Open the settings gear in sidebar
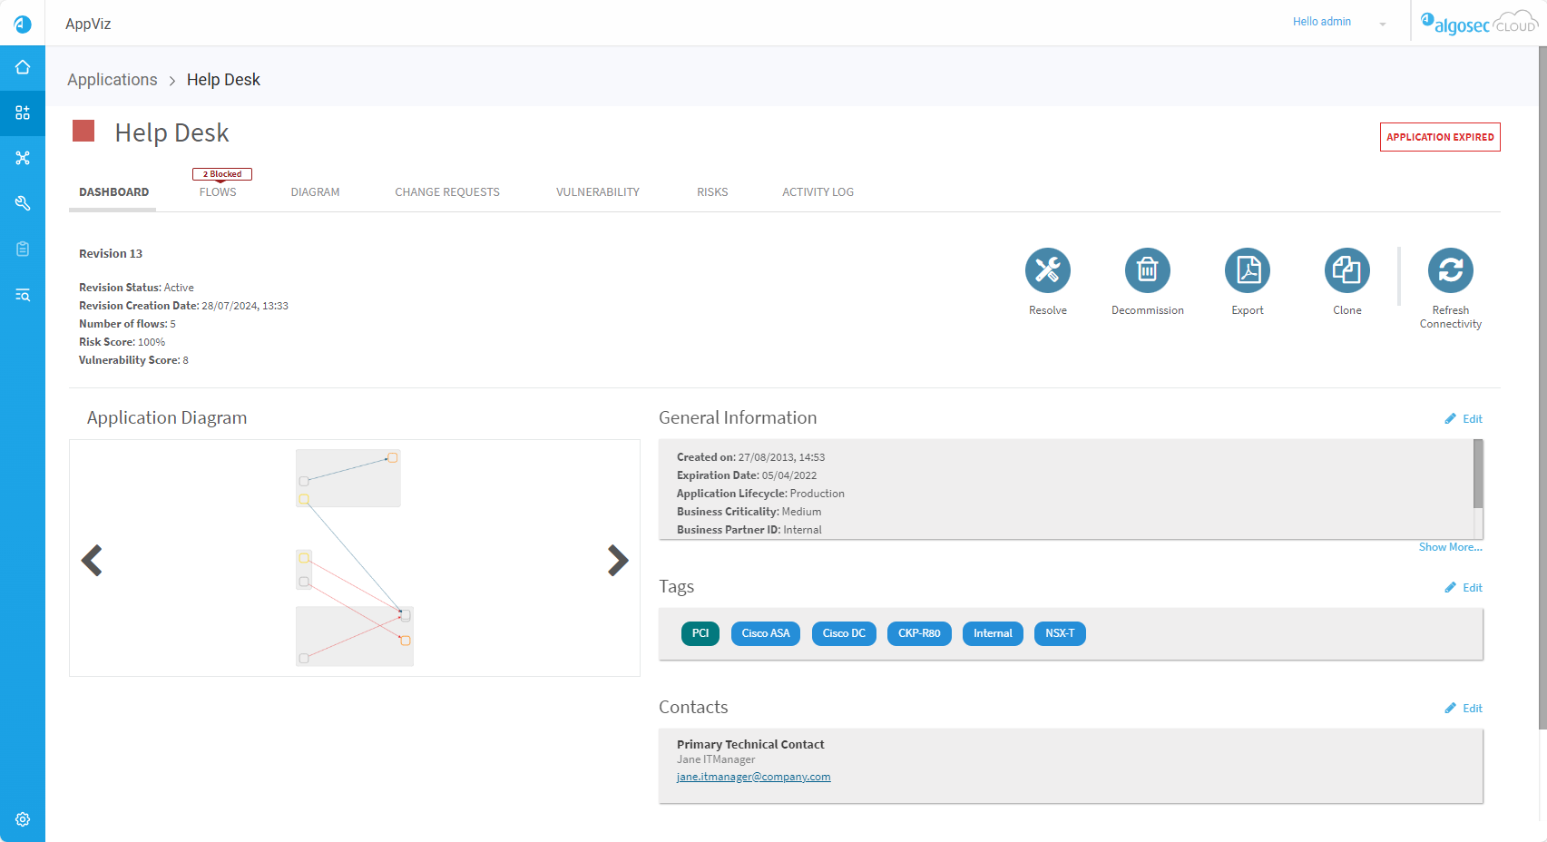The image size is (1547, 842). coord(23,819)
